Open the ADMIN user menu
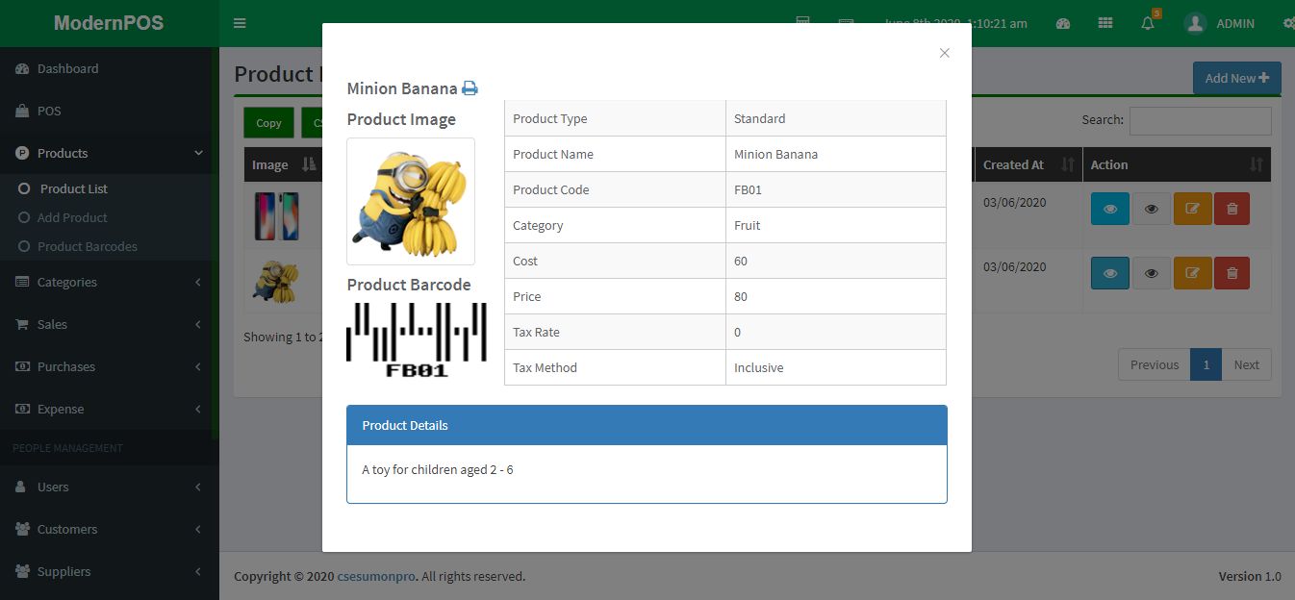The image size is (1295, 600). coord(1219,23)
